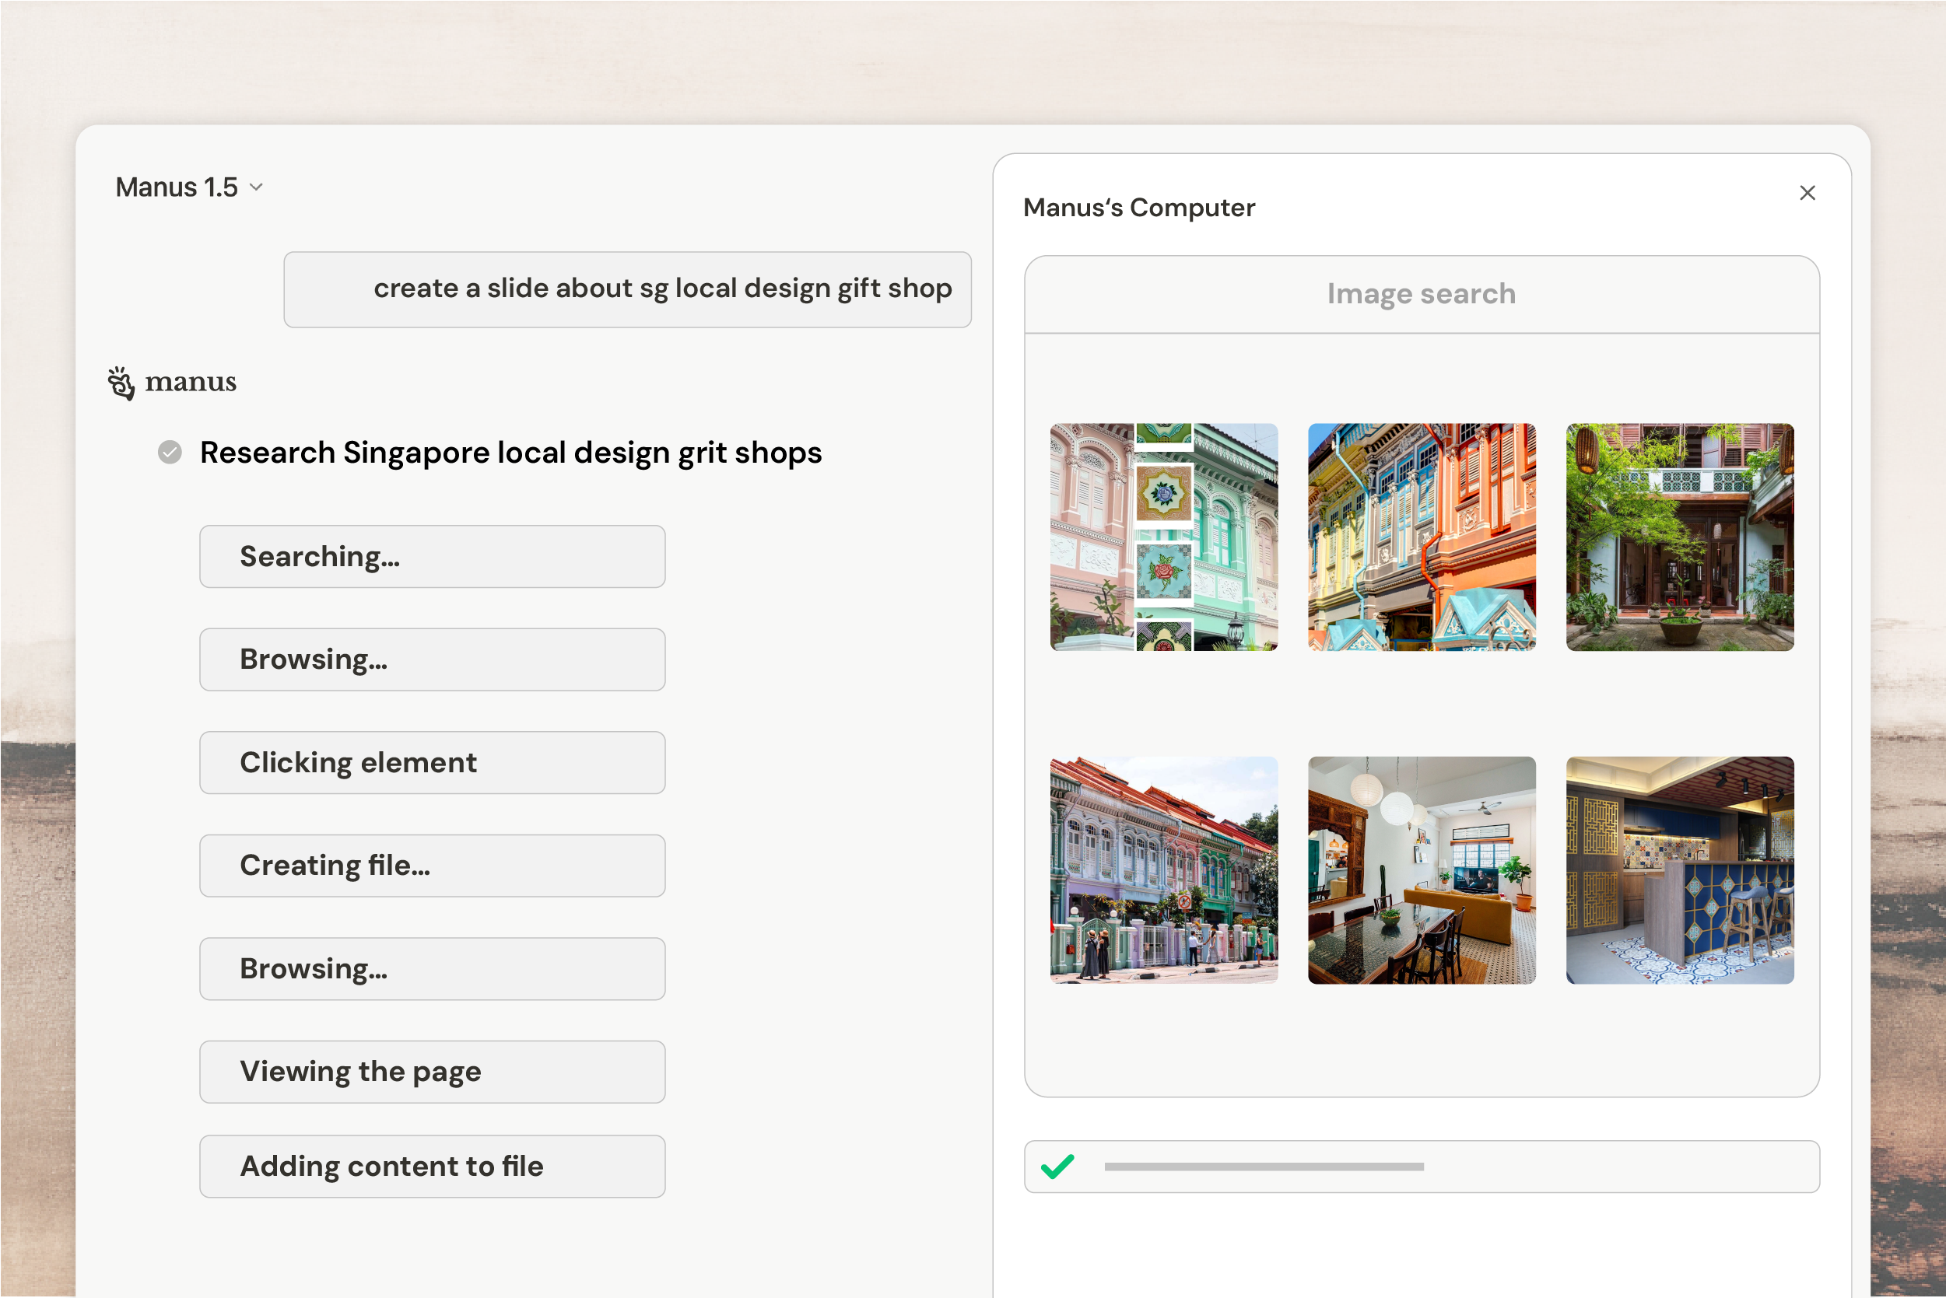
Task: Open the Searching... step
Action: click(431, 556)
